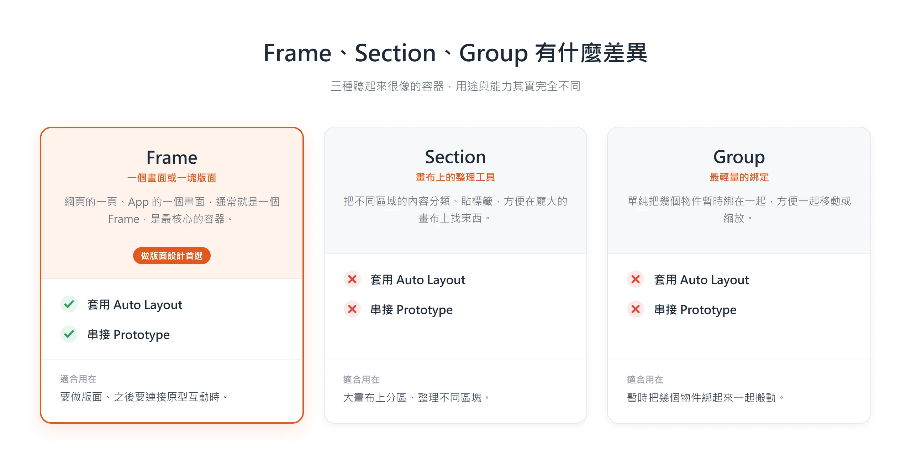Click the Section tagline 畫布上的整理工具
The height and width of the screenshot is (455, 911).
(455, 177)
